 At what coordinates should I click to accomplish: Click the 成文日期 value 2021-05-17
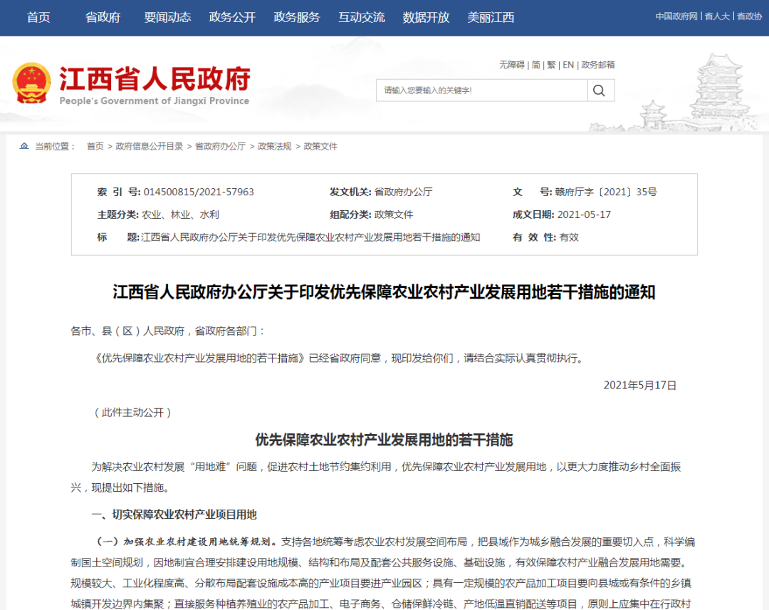pyautogui.click(x=584, y=214)
